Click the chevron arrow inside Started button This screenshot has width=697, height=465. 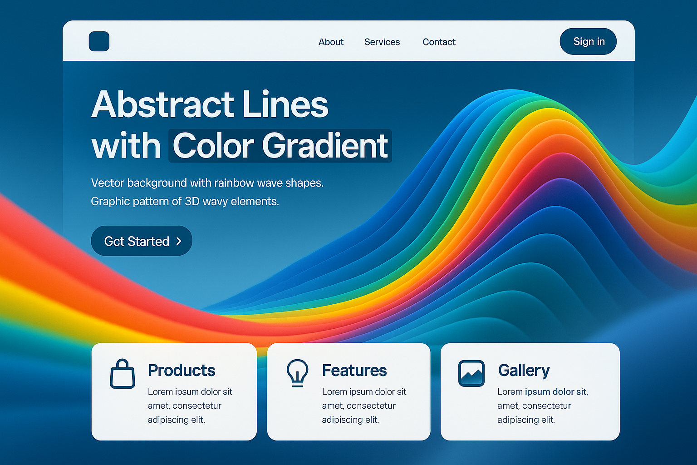tap(179, 241)
